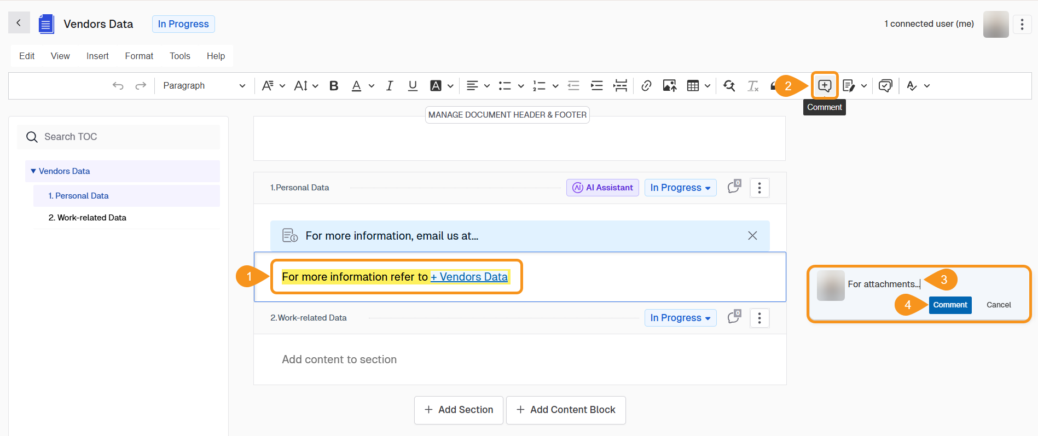
Task: Expand the Personal Data In Progress status dropdown
Action: coord(680,188)
